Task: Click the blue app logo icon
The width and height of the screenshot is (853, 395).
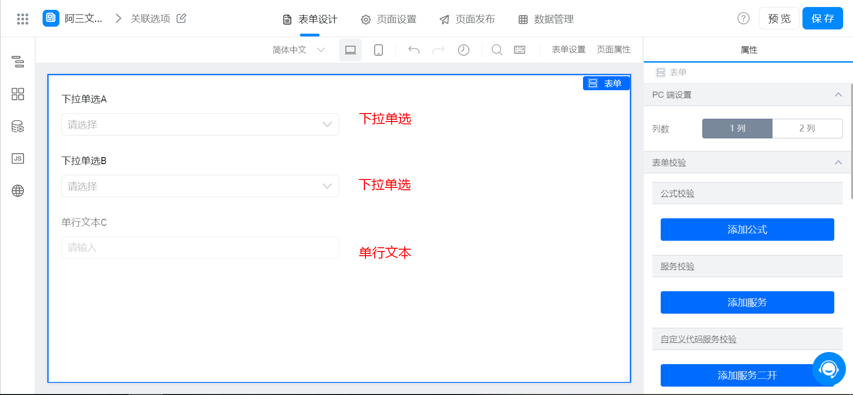Action: click(51, 18)
